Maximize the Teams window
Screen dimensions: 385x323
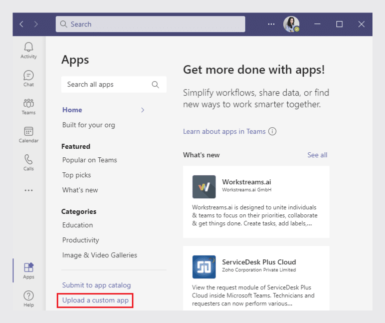coord(339,24)
